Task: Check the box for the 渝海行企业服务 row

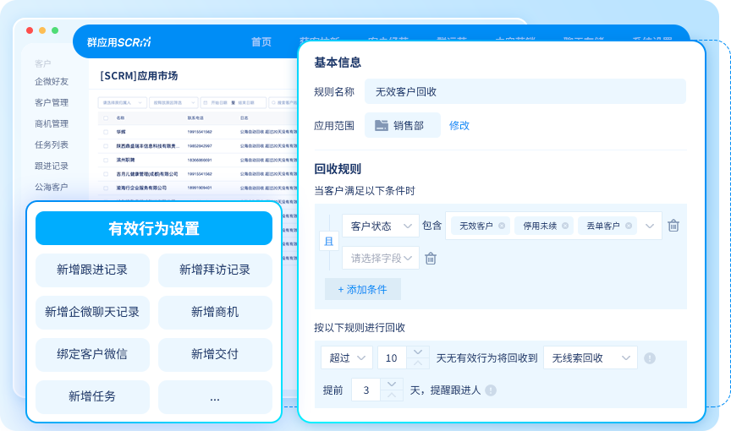Action: pos(106,188)
